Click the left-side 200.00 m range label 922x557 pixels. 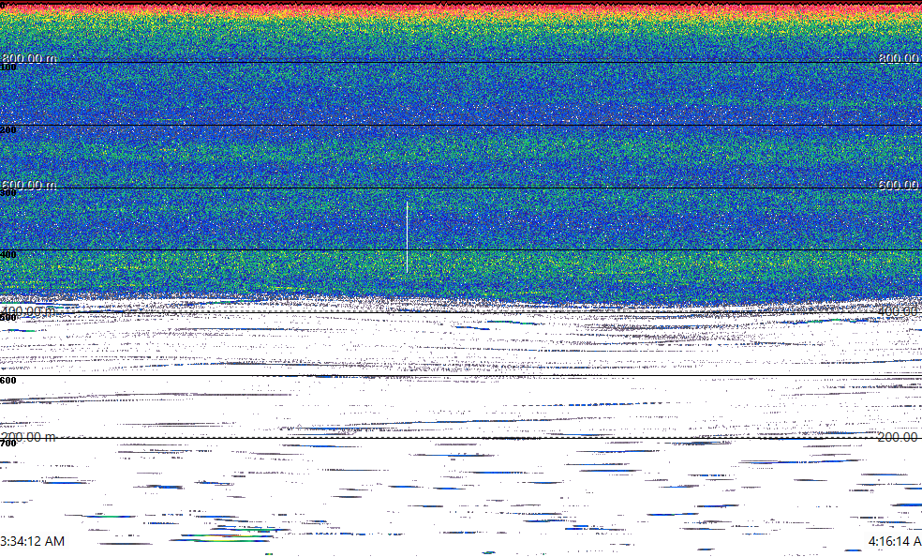pyautogui.click(x=28, y=437)
